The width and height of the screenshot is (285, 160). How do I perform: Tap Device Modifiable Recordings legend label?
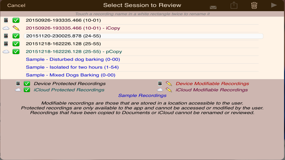point(212,84)
